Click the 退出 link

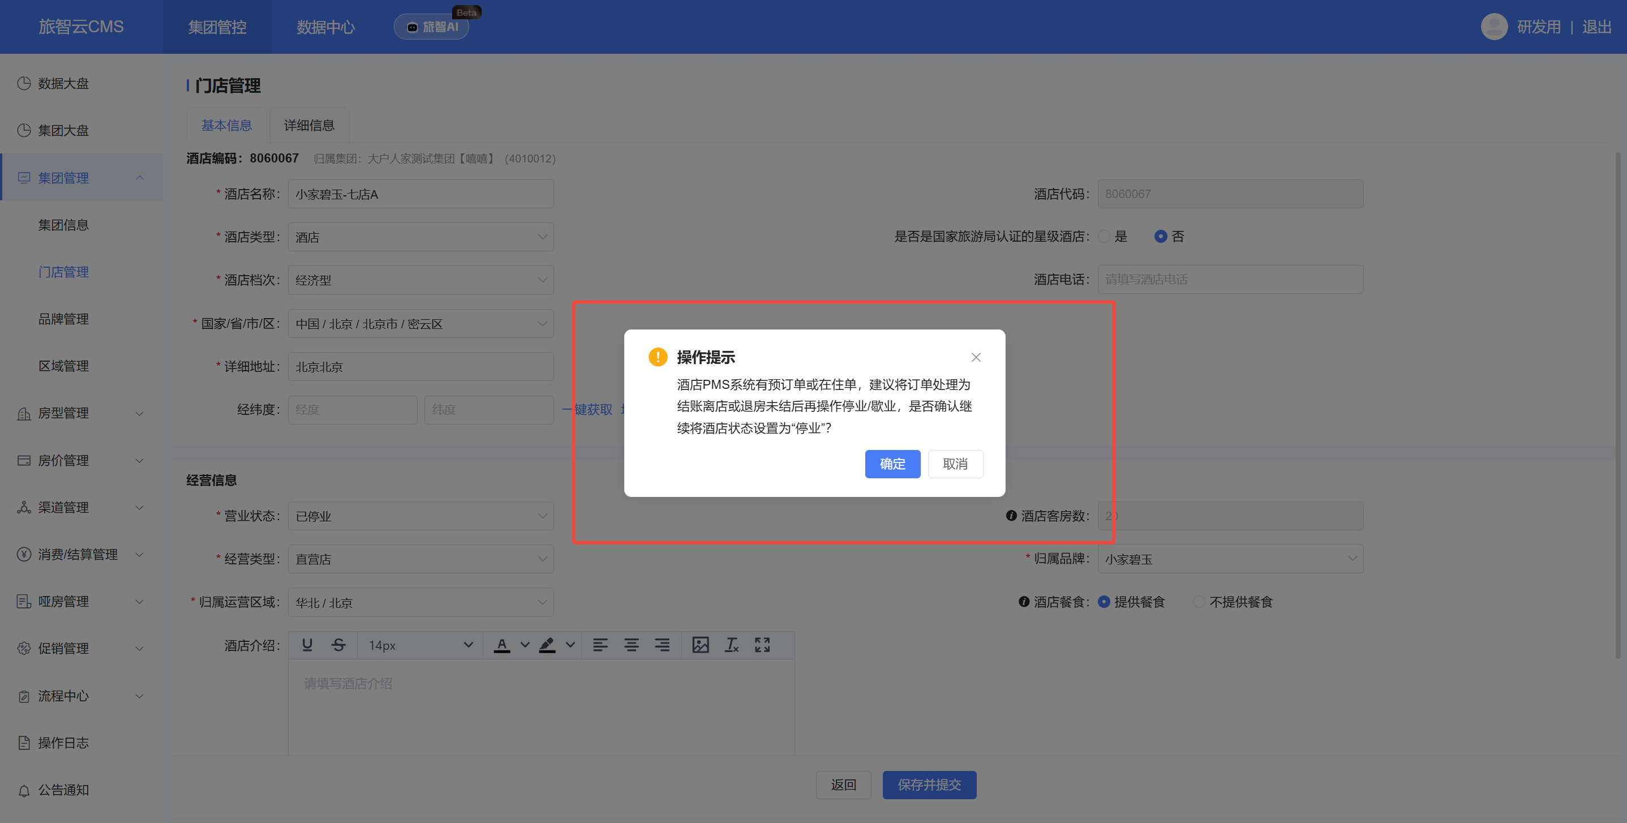pyautogui.click(x=1596, y=27)
